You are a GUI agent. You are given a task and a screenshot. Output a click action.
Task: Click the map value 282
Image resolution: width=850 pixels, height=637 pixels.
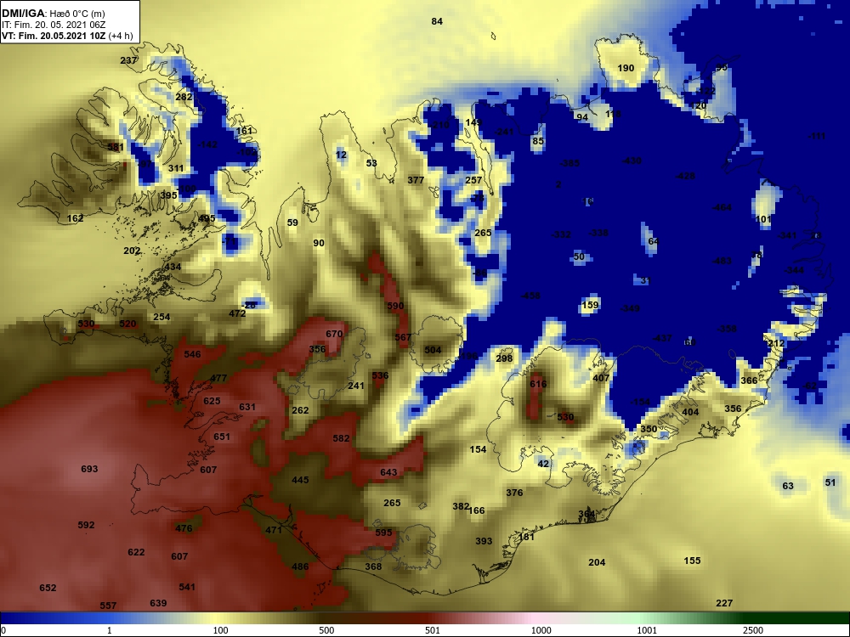(x=184, y=97)
